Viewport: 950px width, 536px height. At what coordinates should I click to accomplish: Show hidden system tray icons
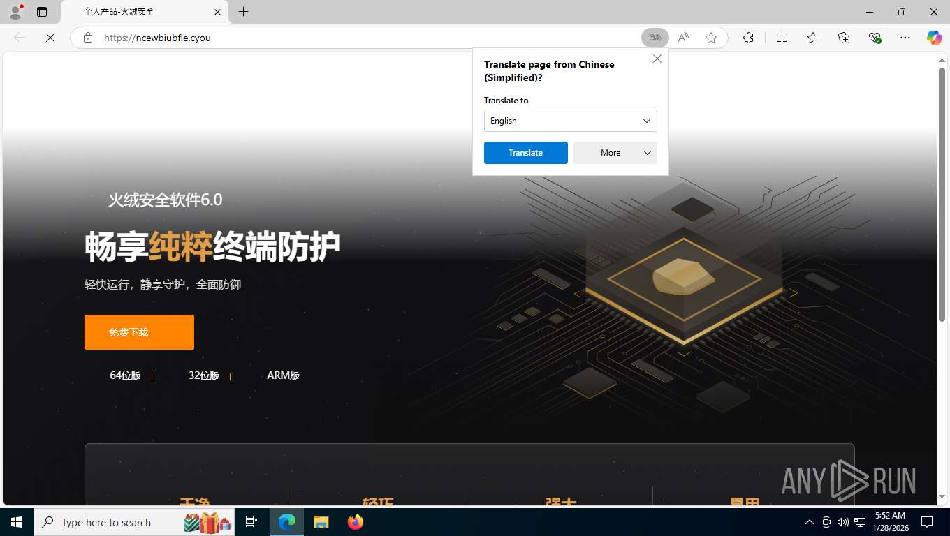coord(809,522)
